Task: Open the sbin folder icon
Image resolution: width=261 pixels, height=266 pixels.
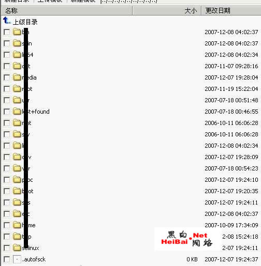Action: tap(17, 43)
